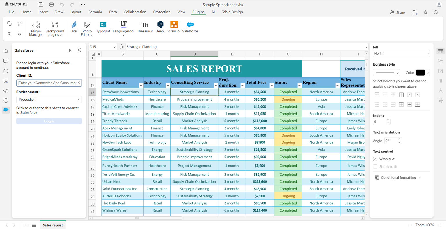Click Salesforce icon in left sidebar
Screen dimensions: 446x229
point(6,110)
